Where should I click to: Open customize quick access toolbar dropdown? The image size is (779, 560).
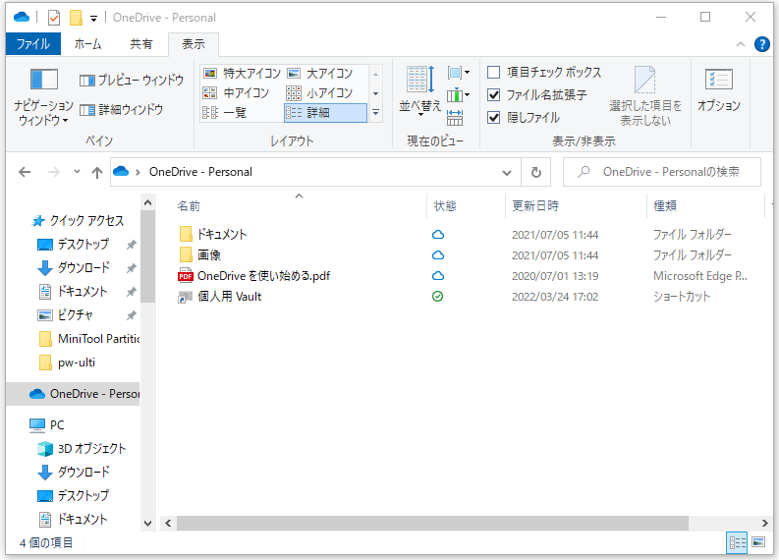[93, 19]
